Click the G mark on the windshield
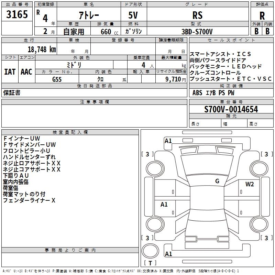Screen dimensions: 275x275 point(217,181)
